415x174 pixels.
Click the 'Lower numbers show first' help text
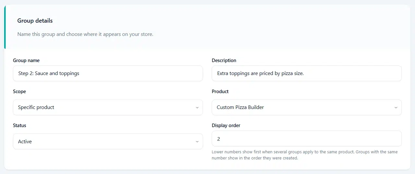click(x=305, y=155)
